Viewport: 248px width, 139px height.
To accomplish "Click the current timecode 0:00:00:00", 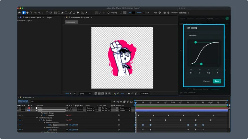I will (23, 101).
